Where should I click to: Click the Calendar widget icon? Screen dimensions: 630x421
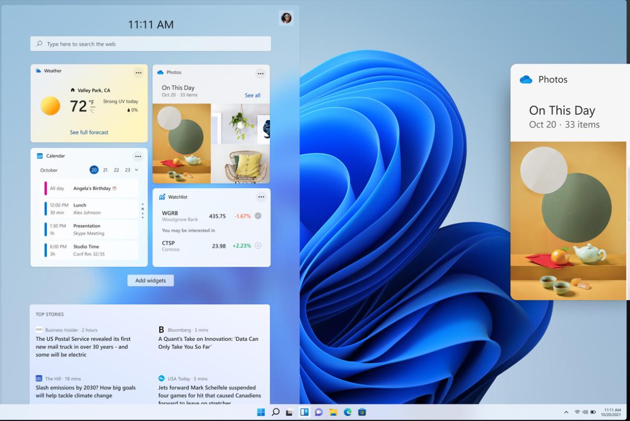(x=39, y=155)
